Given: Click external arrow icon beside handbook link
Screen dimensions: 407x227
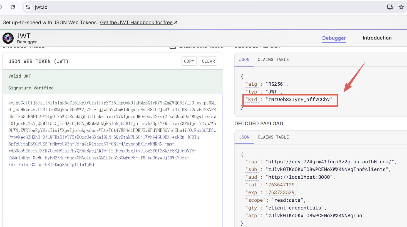Looking at the screenshot, I should click(175, 23).
